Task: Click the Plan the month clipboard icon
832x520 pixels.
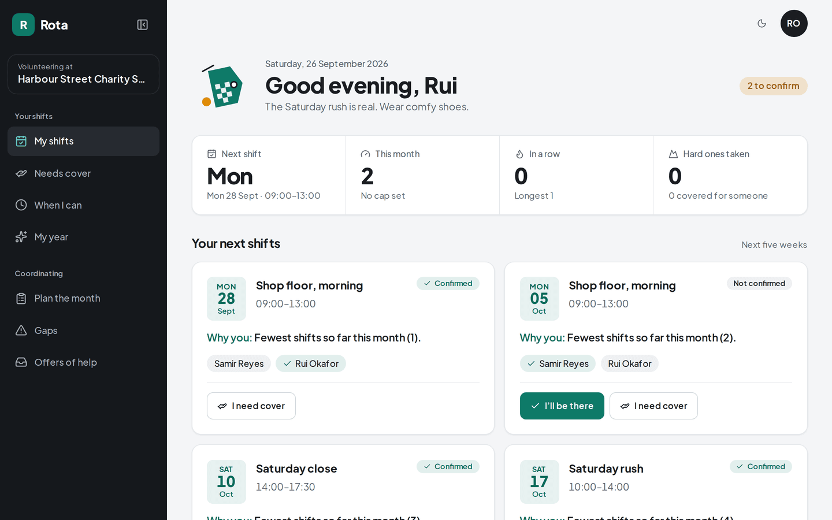Action: (21, 298)
